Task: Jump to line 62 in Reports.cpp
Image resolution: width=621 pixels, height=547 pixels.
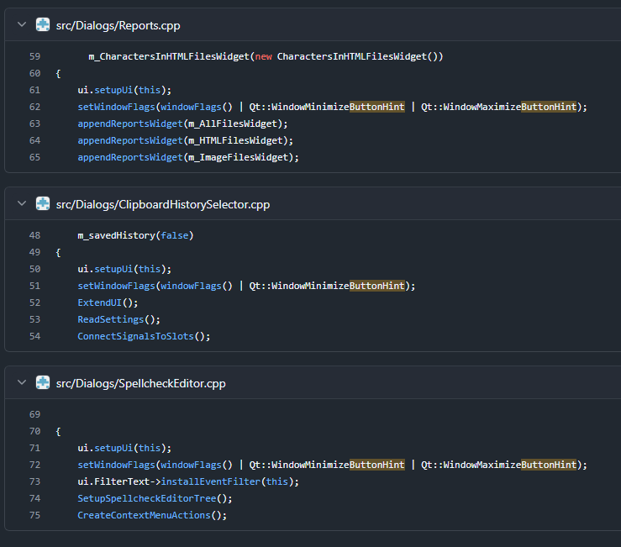Action: [x=34, y=107]
